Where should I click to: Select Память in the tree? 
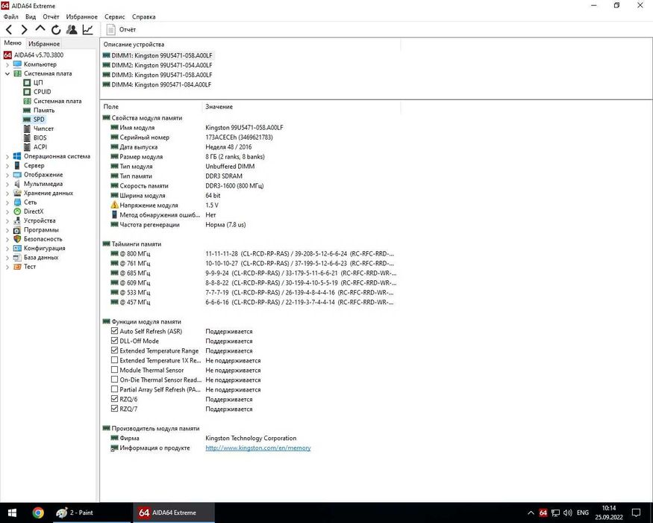[x=44, y=110]
